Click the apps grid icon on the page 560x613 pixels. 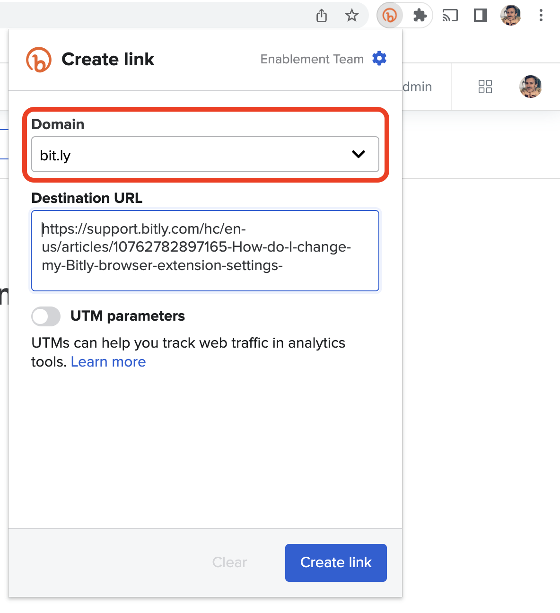tap(485, 87)
